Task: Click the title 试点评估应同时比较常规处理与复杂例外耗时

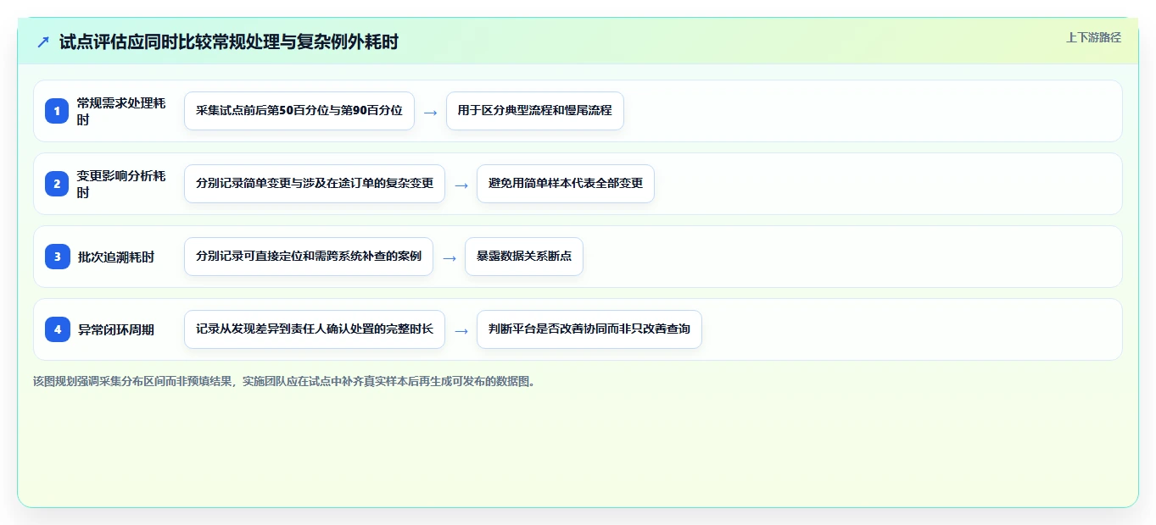Action: click(229, 41)
